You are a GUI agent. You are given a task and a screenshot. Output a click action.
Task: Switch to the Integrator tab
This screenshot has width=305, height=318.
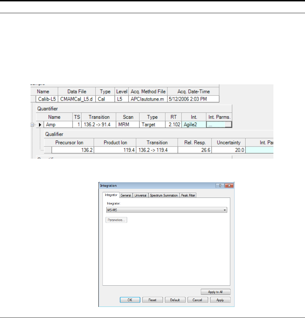[x=111, y=195]
